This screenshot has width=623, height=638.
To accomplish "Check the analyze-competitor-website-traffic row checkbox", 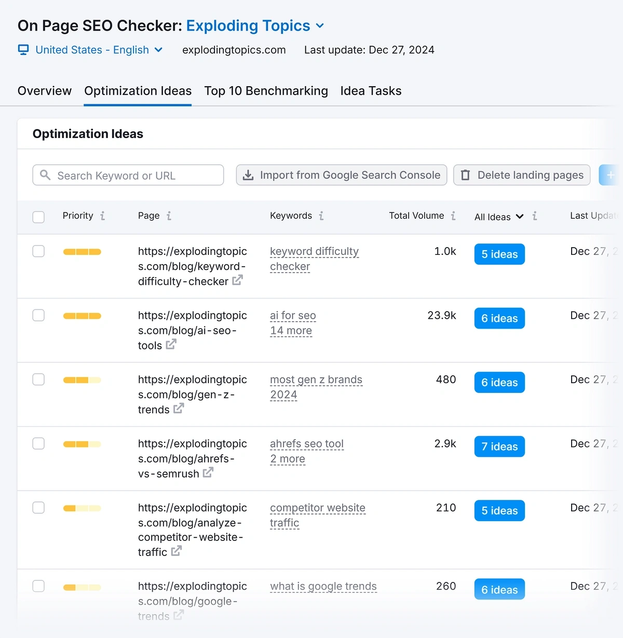I will pyautogui.click(x=38, y=508).
